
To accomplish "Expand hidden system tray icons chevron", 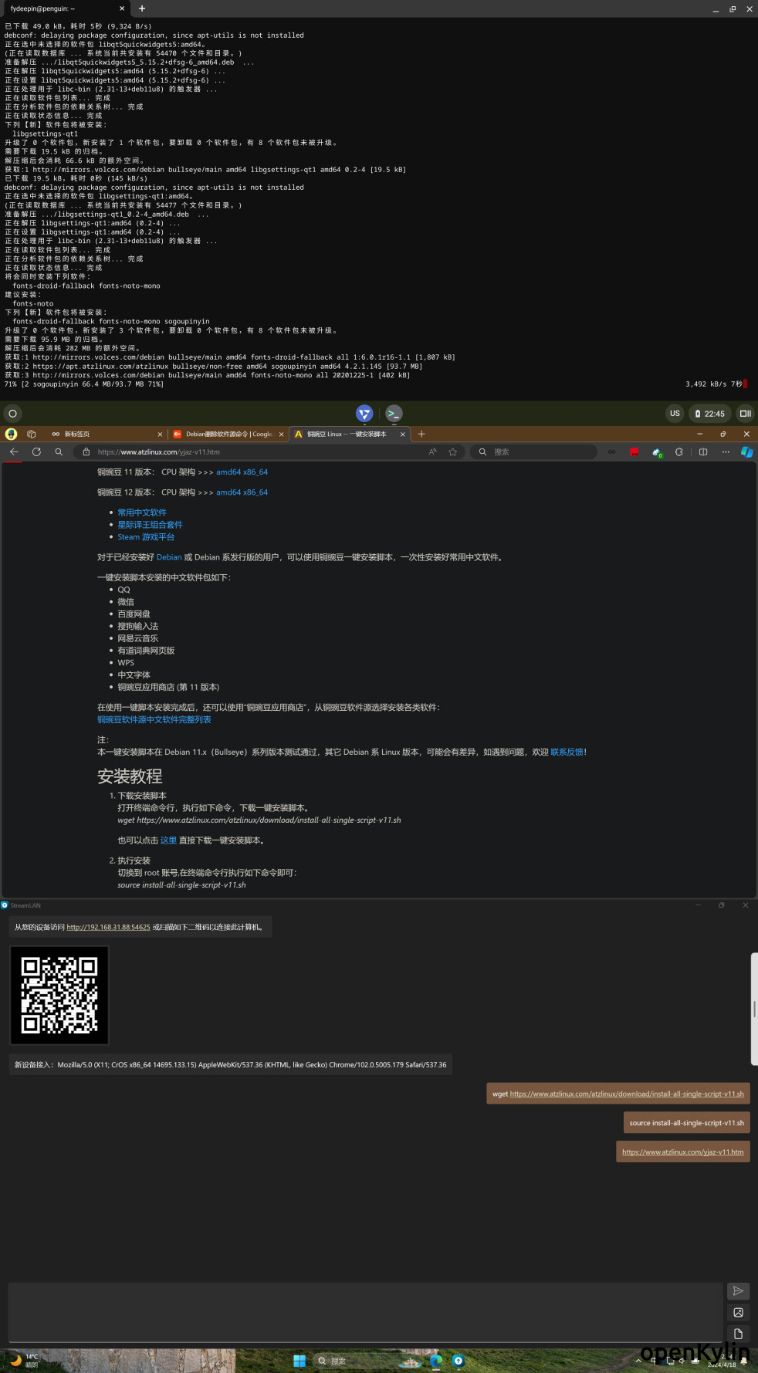I will 638,1361.
